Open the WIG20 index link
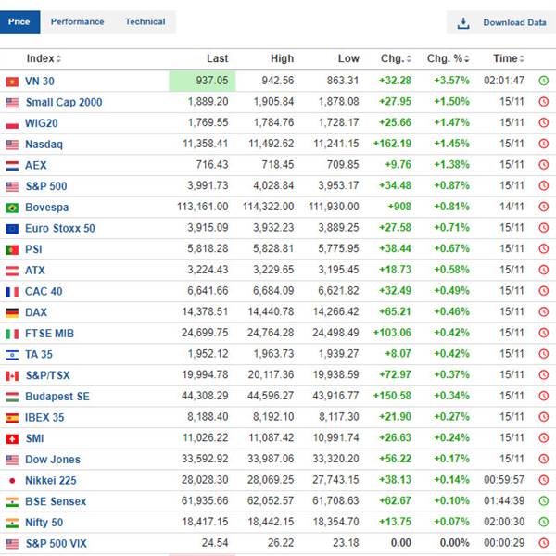This screenshot has height=556, width=556. pos(41,123)
